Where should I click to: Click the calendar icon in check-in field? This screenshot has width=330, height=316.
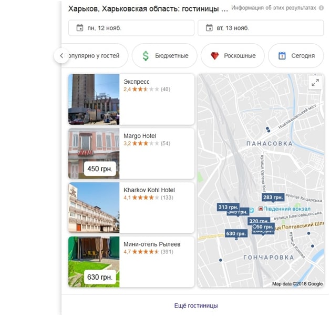80,28
